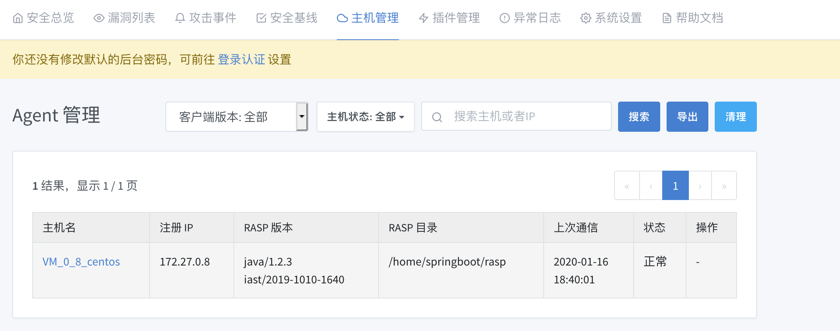840x331 pixels.
Task: Click the 操作 column header
Action: click(x=711, y=227)
